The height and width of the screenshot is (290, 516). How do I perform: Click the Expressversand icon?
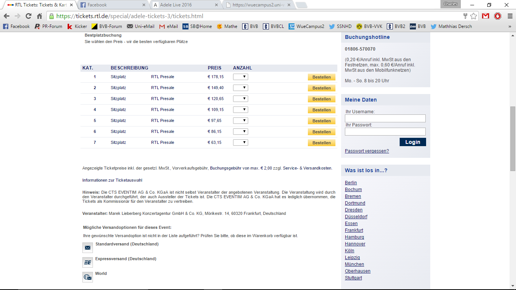88,262
